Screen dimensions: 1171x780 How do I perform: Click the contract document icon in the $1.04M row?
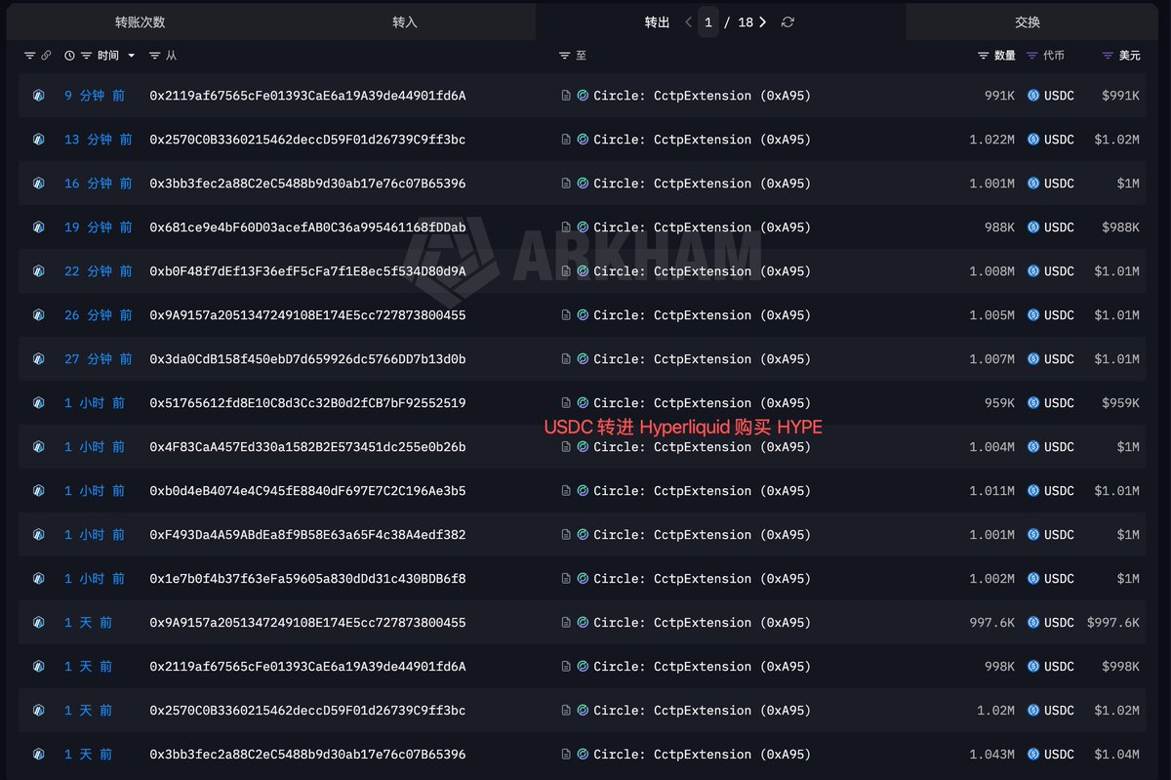click(566, 755)
